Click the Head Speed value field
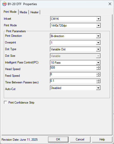This screenshot has height=144, width=114. pyautogui.click(x=73, y=68)
